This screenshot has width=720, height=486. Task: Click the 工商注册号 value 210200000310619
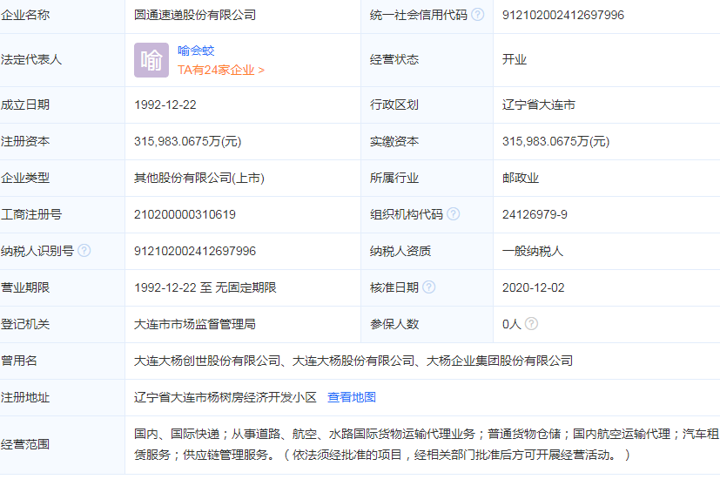(185, 214)
